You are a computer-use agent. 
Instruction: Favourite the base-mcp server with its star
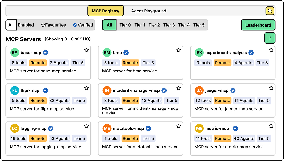tap(86, 50)
